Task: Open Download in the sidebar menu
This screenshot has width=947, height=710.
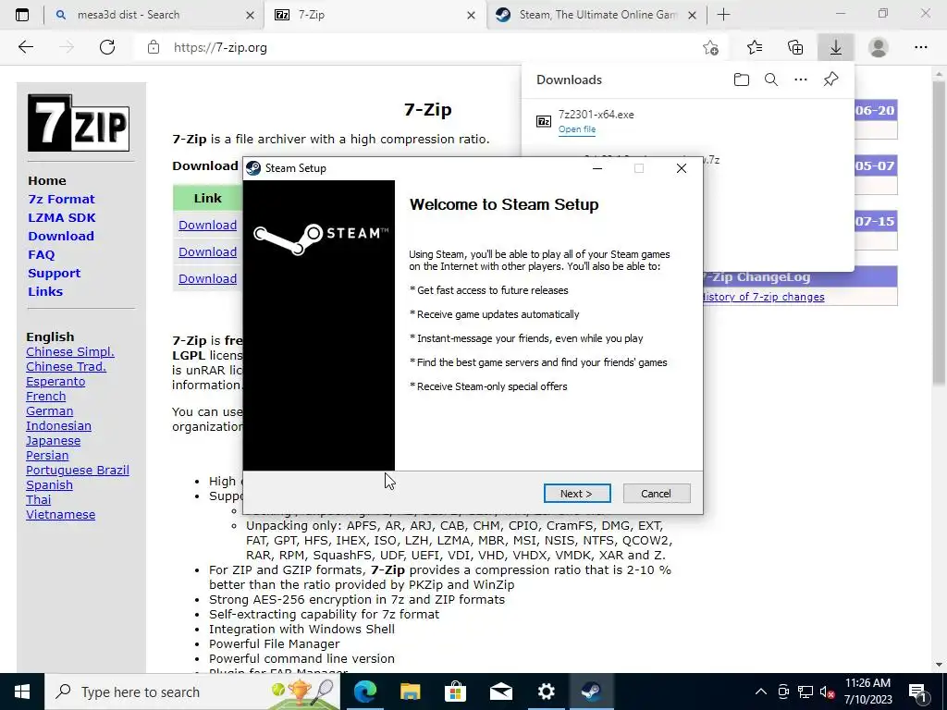Action: pyautogui.click(x=61, y=236)
